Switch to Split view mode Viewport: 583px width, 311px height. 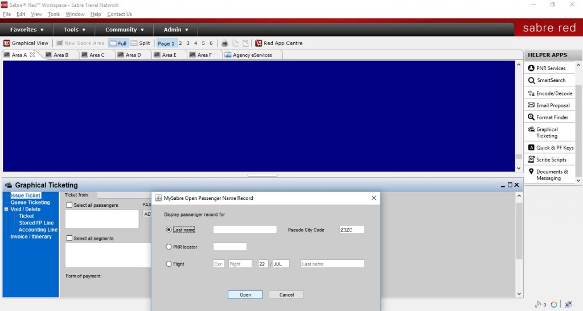click(140, 43)
